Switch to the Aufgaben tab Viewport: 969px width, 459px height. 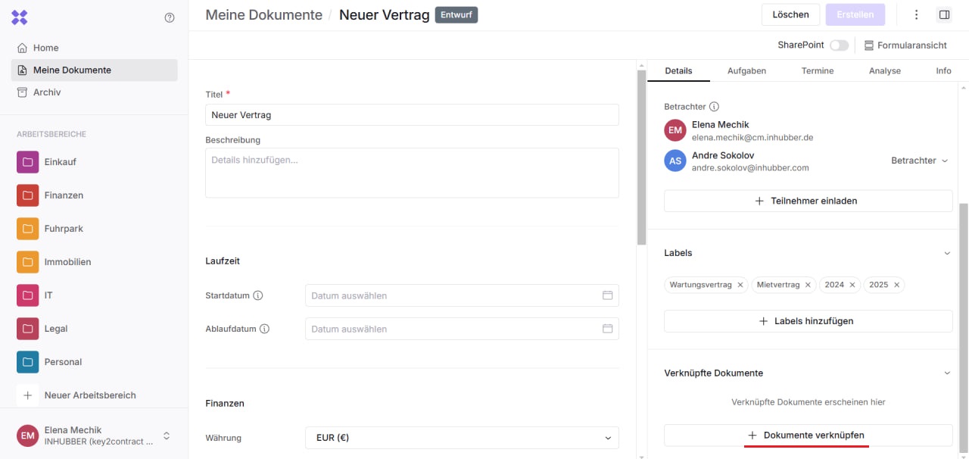(746, 70)
